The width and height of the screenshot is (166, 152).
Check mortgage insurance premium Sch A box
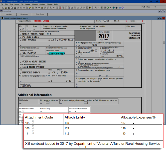pyautogui.click(x=86, y=103)
